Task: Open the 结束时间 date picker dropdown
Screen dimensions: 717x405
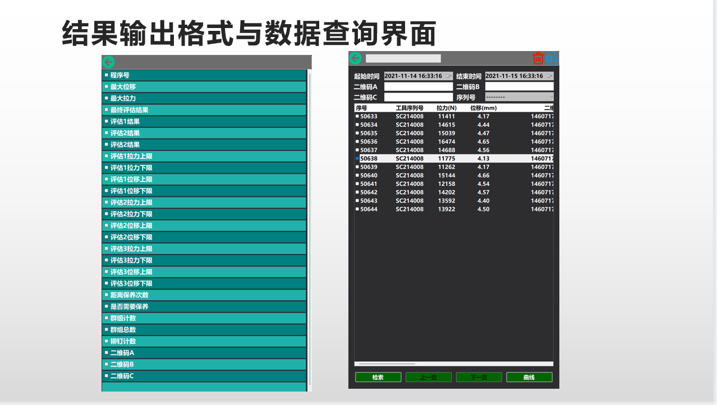Action: 549,76
